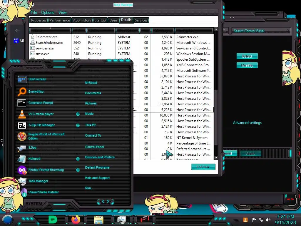
Task: Open Default Programs from start menu
Action: (x=97, y=167)
